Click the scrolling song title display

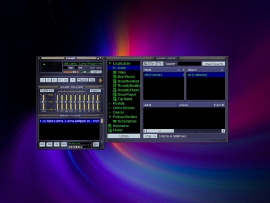tap(83, 64)
